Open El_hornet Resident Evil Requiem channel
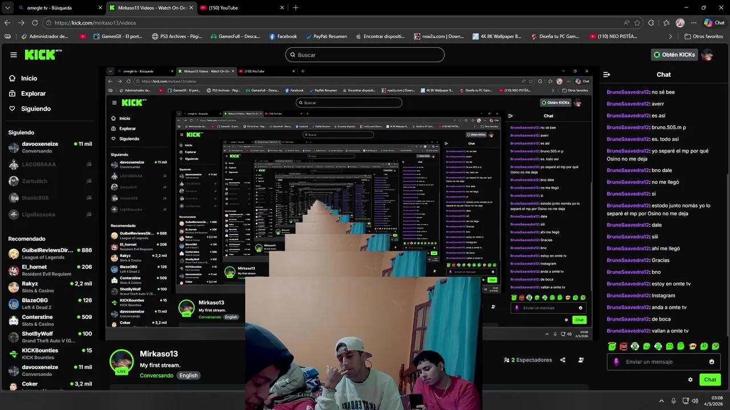The image size is (730, 410). (x=50, y=270)
